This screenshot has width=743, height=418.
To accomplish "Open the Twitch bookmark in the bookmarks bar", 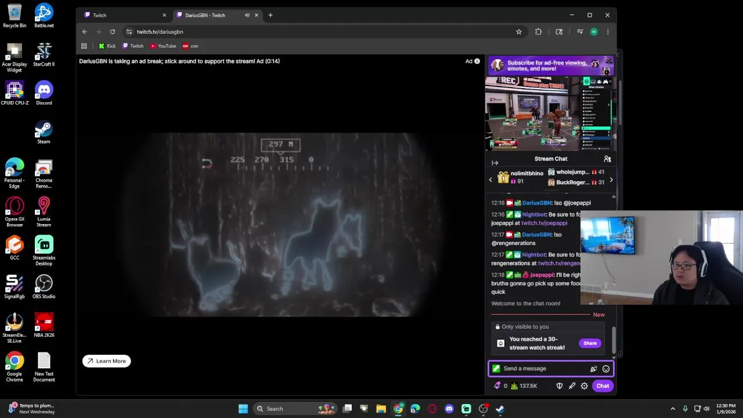I will coord(133,46).
